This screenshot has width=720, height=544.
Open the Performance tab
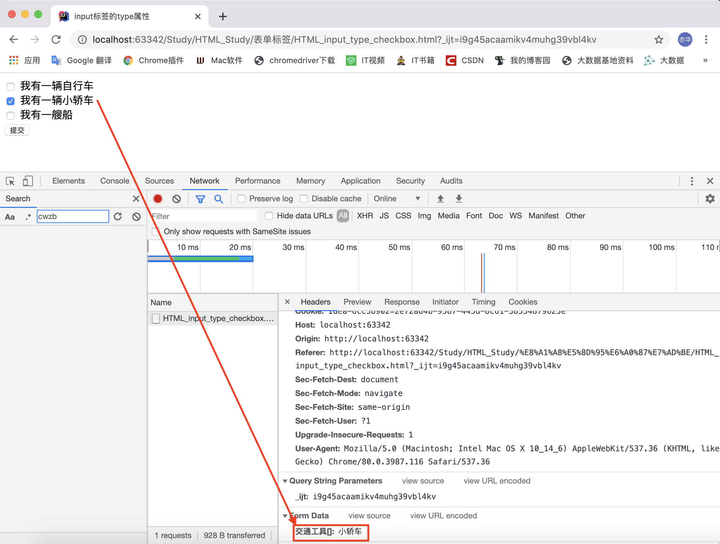click(258, 181)
